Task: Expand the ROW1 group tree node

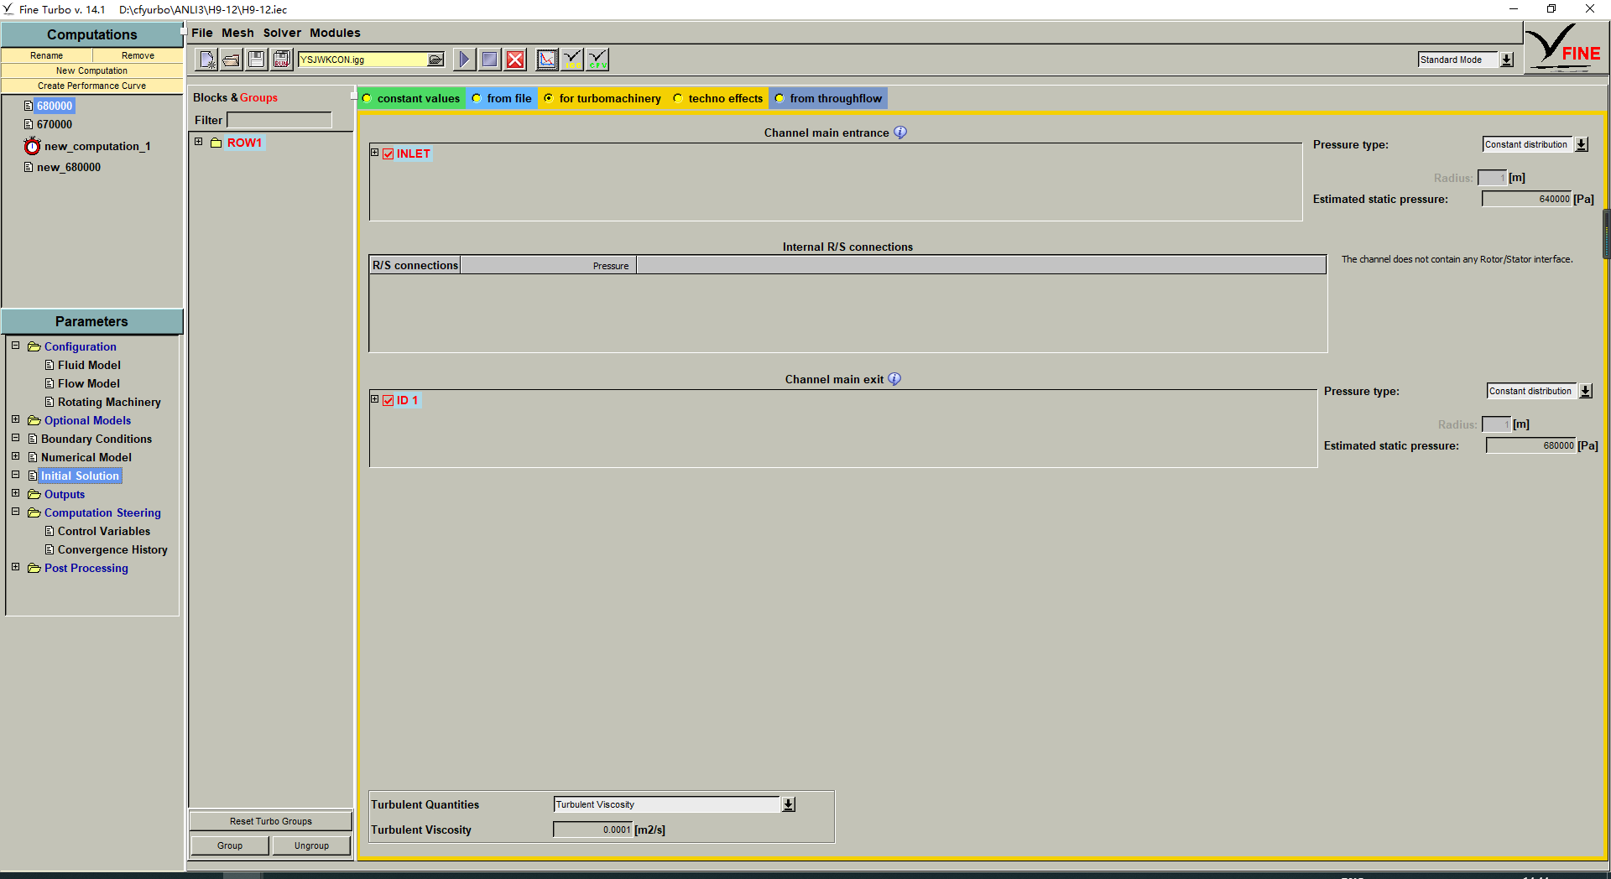Action: 199,142
